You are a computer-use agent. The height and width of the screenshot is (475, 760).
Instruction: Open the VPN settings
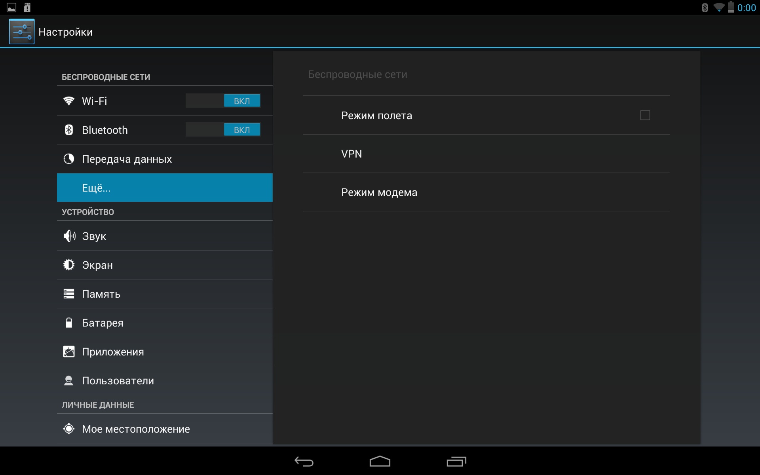[486, 154]
